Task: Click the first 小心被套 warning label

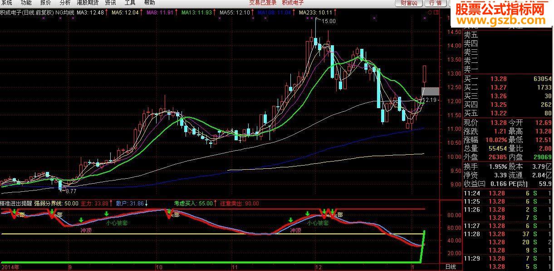Action: (117, 223)
